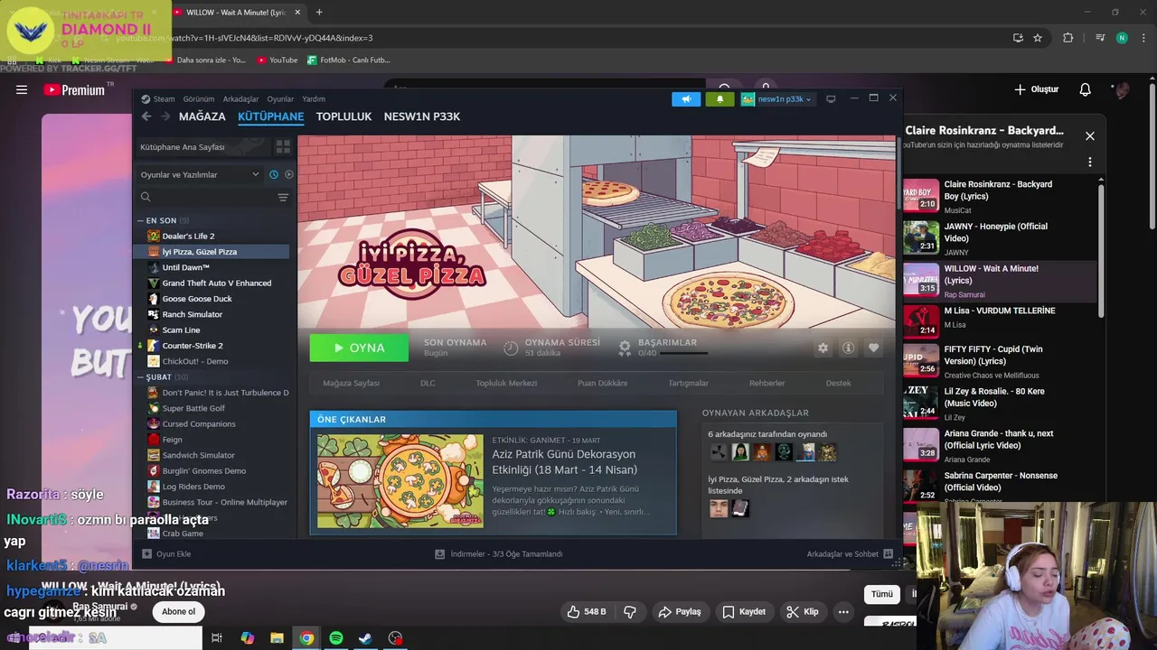The image size is (1157, 650).
Task: Open Görünüm menu
Action: [x=199, y=99]
